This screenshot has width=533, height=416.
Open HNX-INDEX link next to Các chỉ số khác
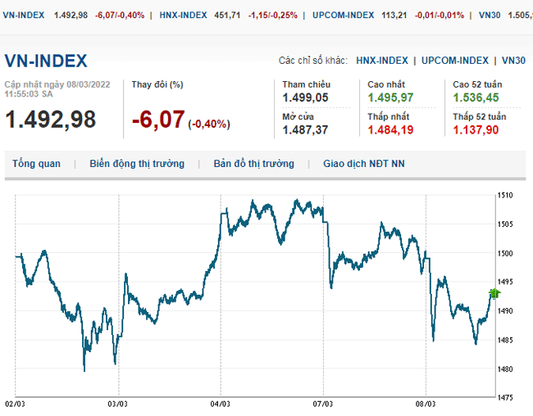pyautogui.click(x=380, y=61)
